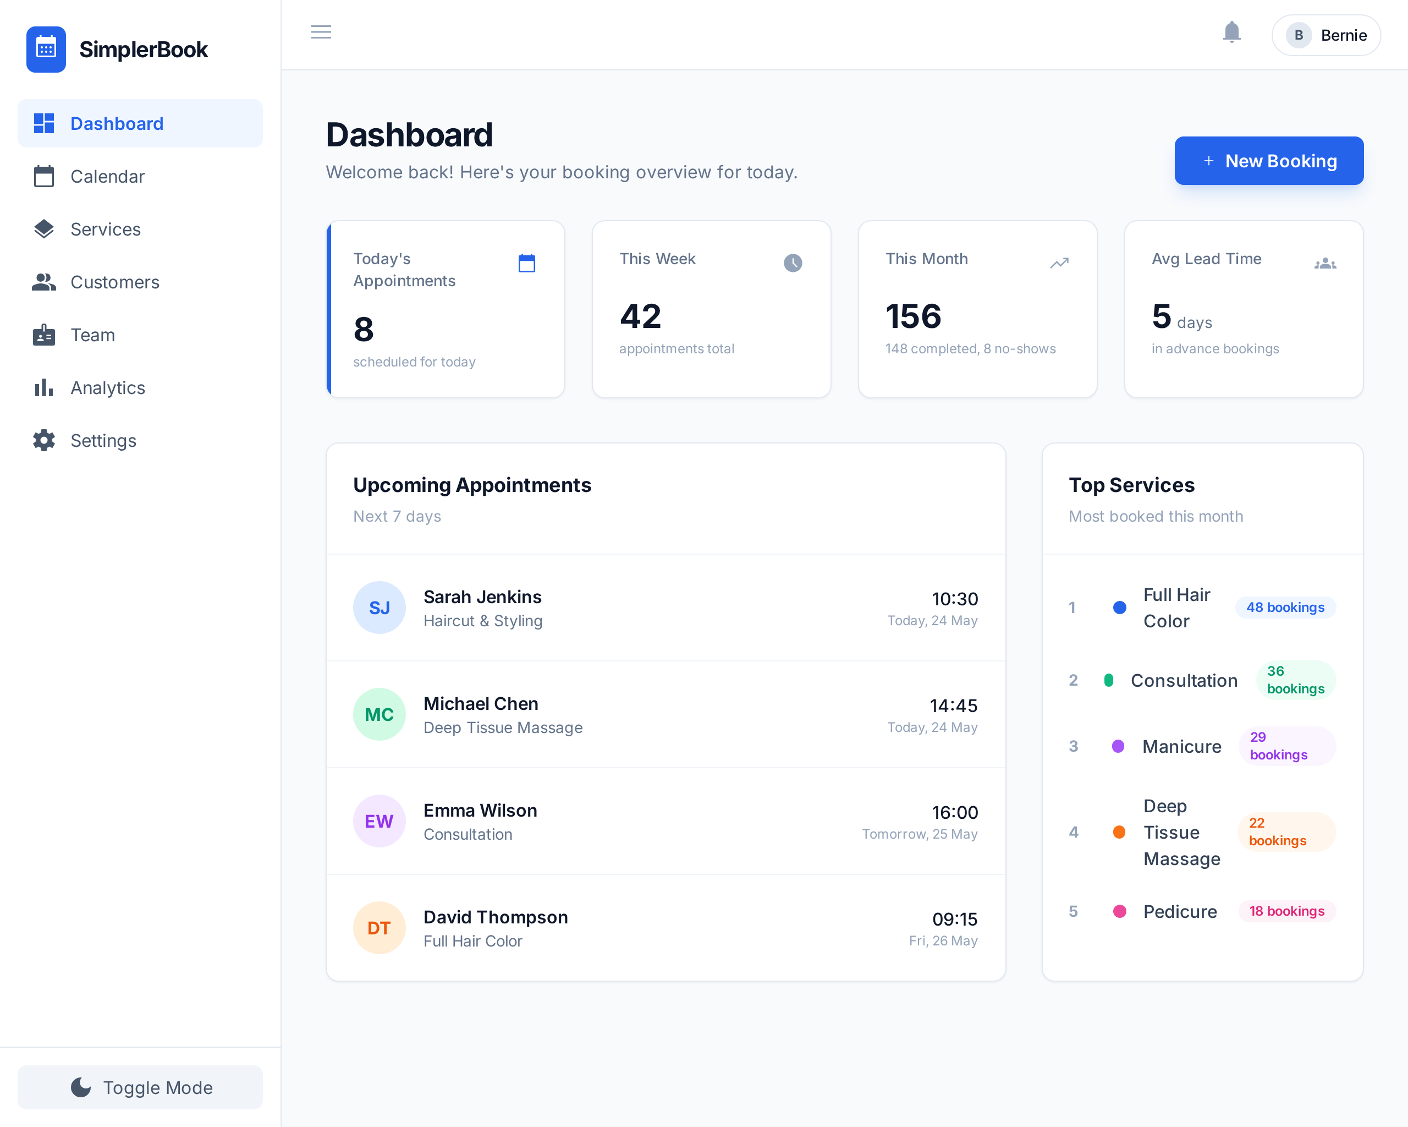
Task: Open the Services section via its layers icon
Action: coord(44,229)
